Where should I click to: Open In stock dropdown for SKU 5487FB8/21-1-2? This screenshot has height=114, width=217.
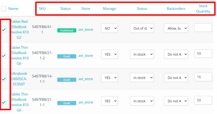click(x=142, y=54)
